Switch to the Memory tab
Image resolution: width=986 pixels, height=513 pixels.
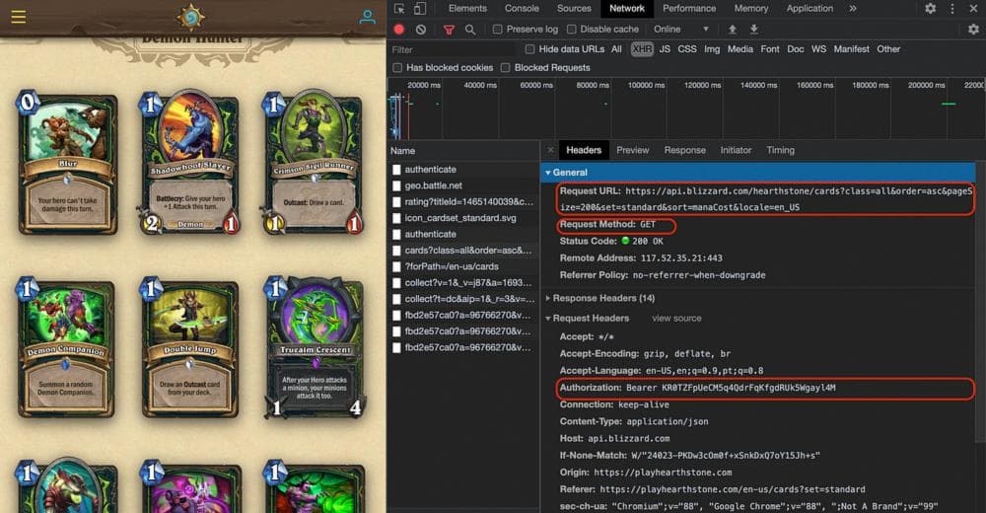(750, 8)
